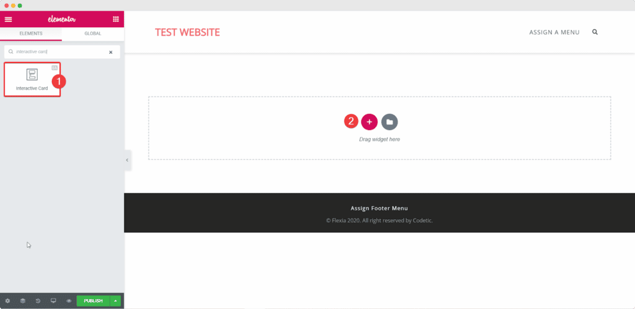Open the header search magnifier icon
This screenshot has height=309, width=635.
[x=595, y=32]
